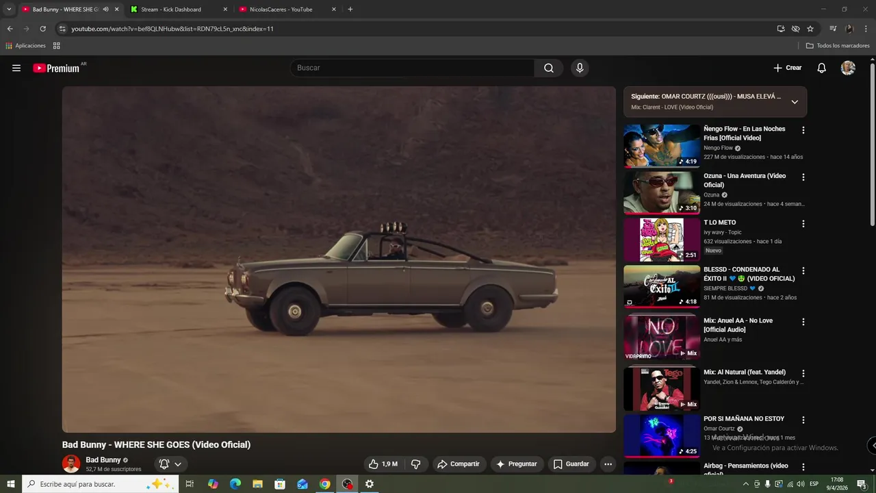
Task: Bookmark this page with star icon
Action: point(810,29)
